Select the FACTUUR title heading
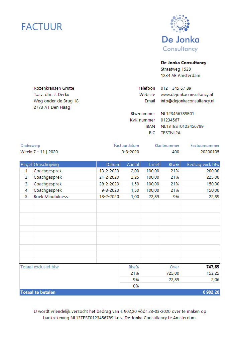The height and width of the screenshot is (340, 240). [x=42, y=27]
